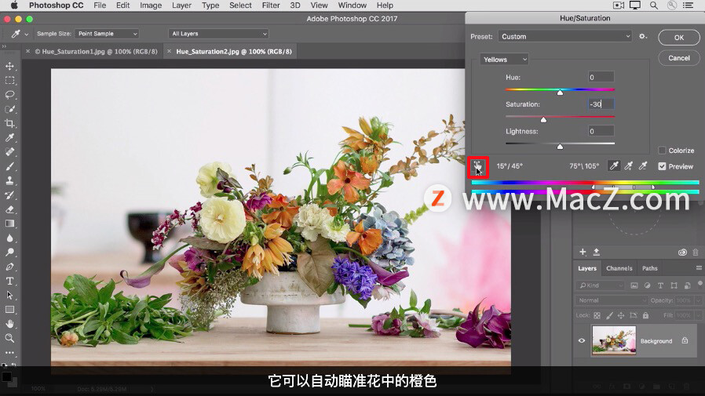Toggle Lock image pixels brush icon
The image size is (705, 396).
coord(609,316)
